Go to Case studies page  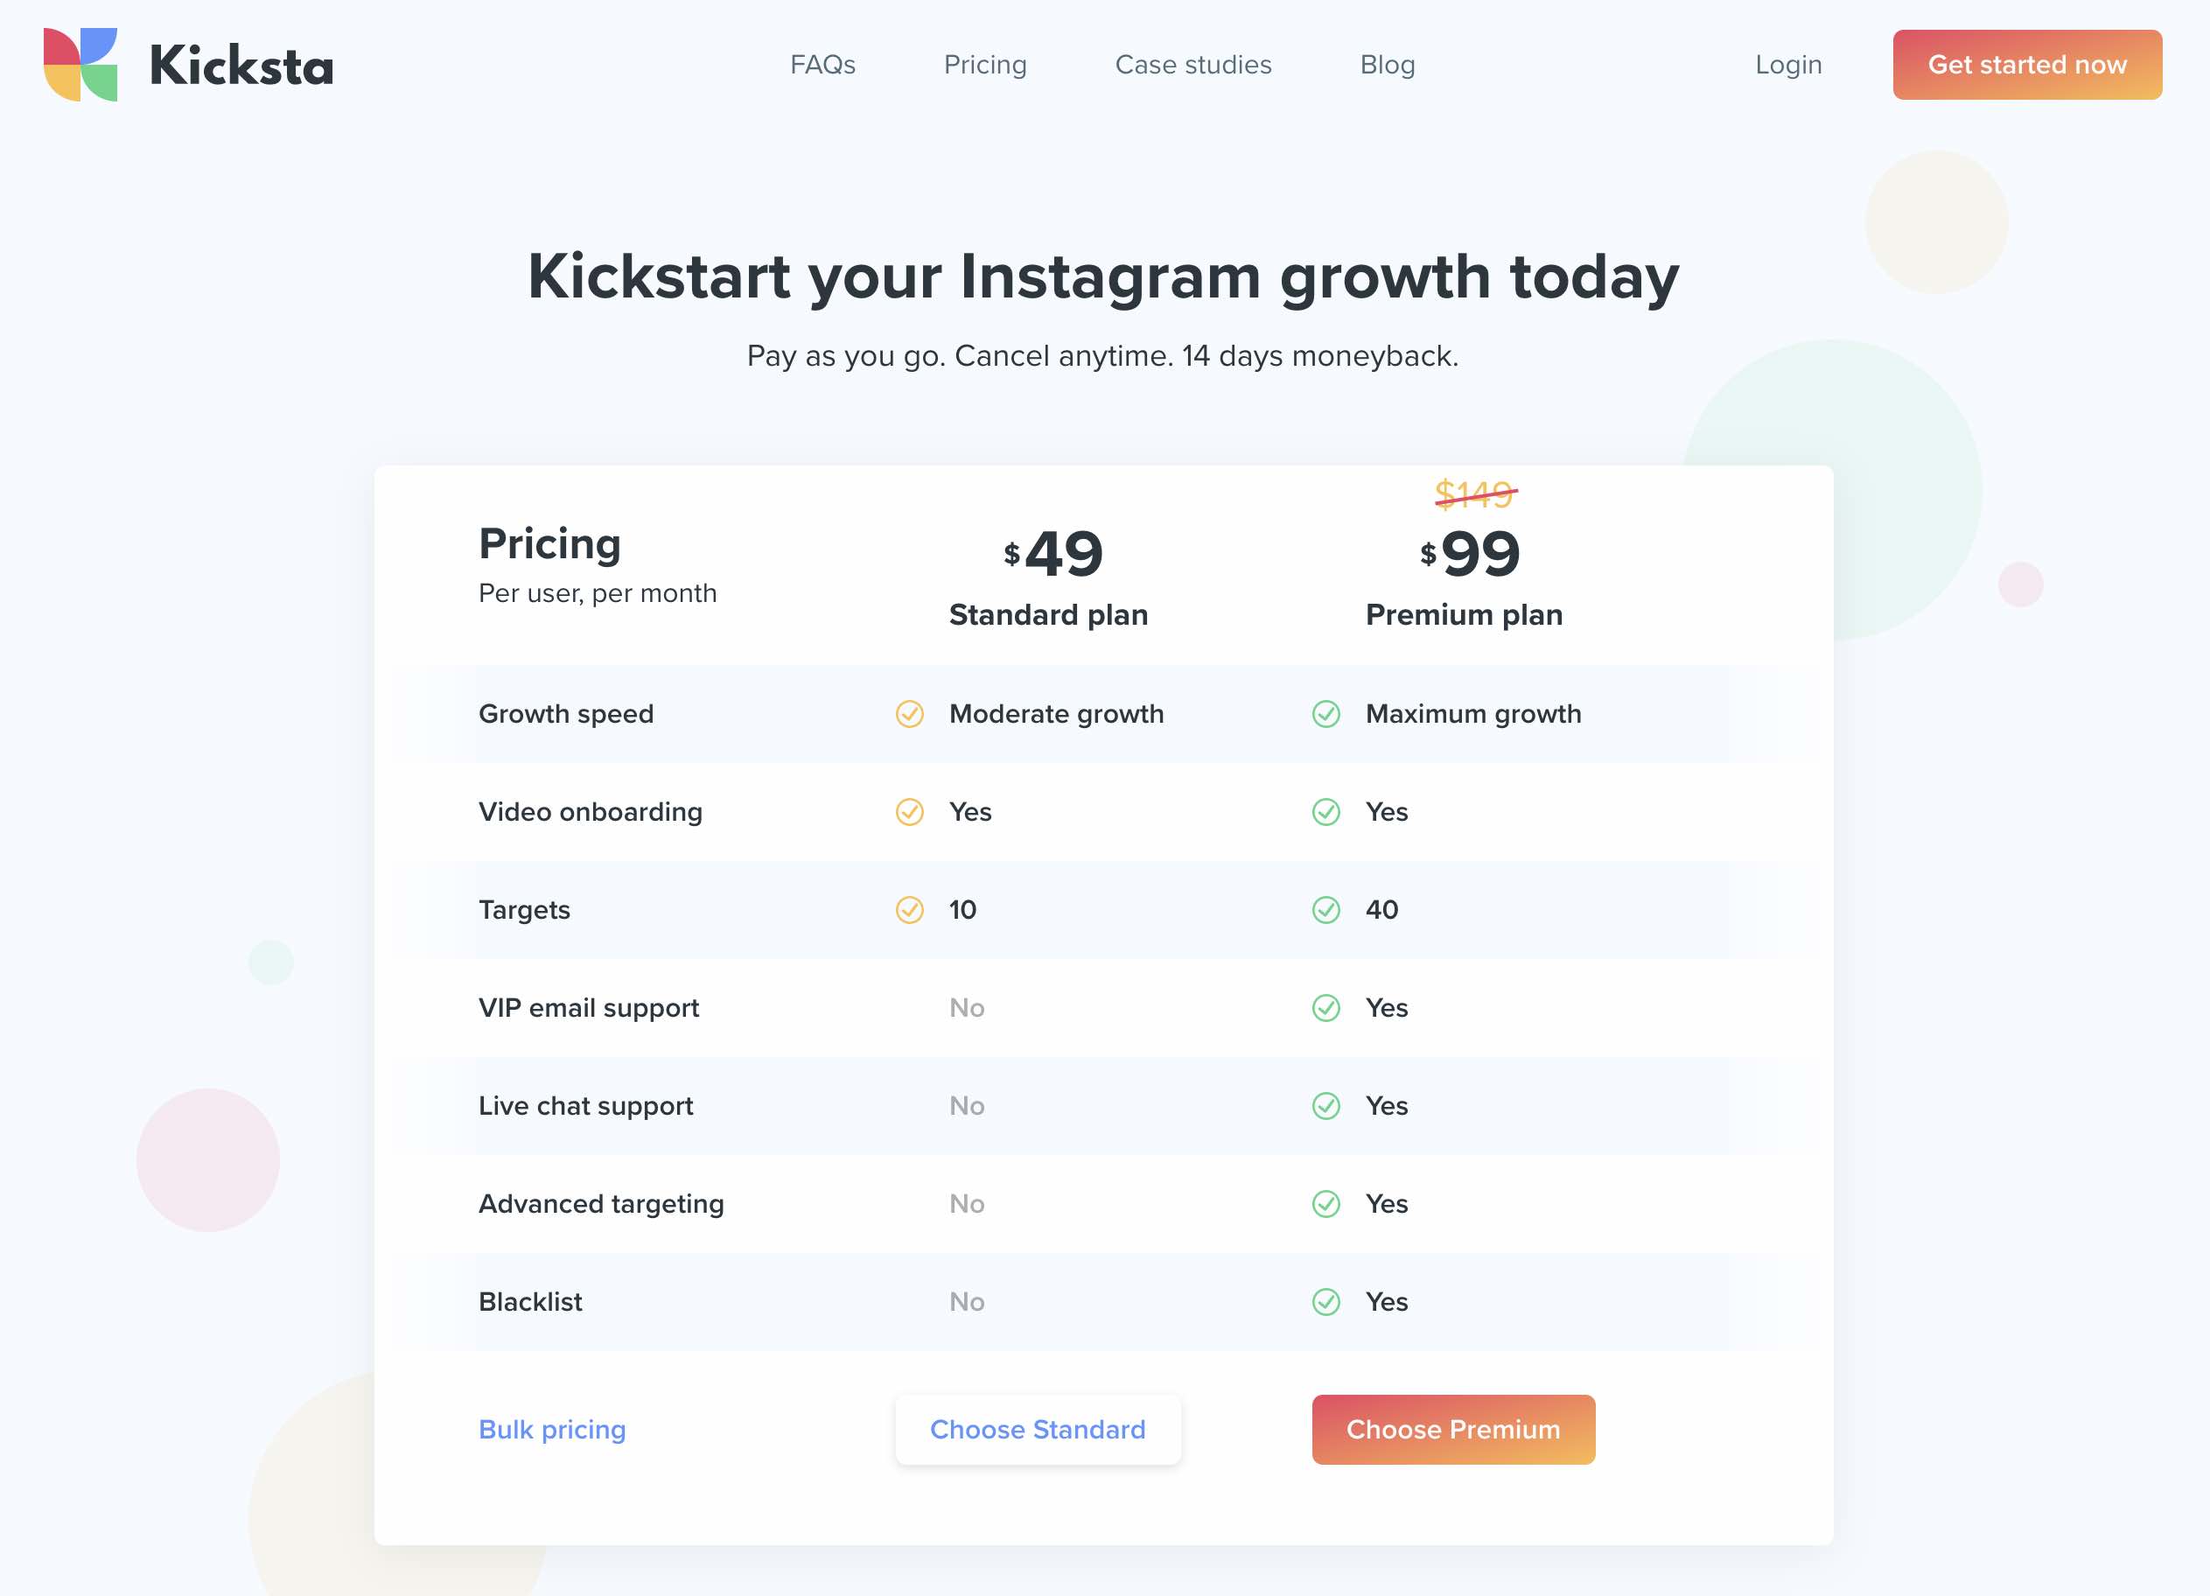(1192, 64)
